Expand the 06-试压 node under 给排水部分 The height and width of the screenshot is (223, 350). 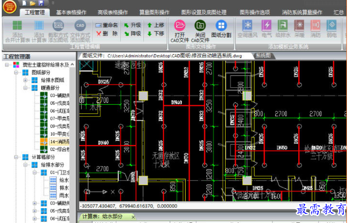coord(34,219)
